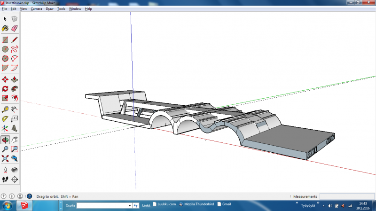This screenshot has height=211, width=376.
Task: Open the View menu
Action: click(x=23, y=9)
